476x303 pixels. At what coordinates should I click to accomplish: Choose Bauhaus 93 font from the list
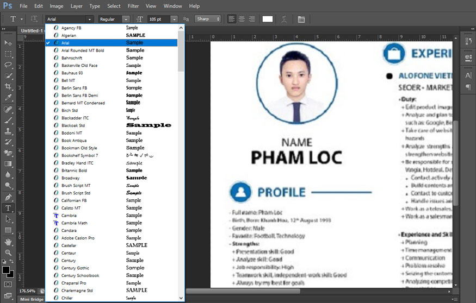pyautogui.click(x=112, y=73)
